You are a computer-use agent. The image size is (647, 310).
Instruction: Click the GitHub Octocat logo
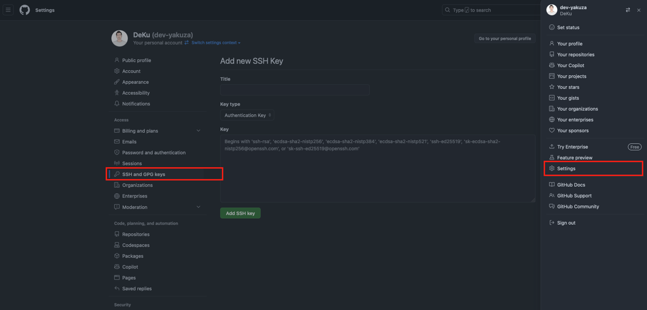tap(24, 10)
